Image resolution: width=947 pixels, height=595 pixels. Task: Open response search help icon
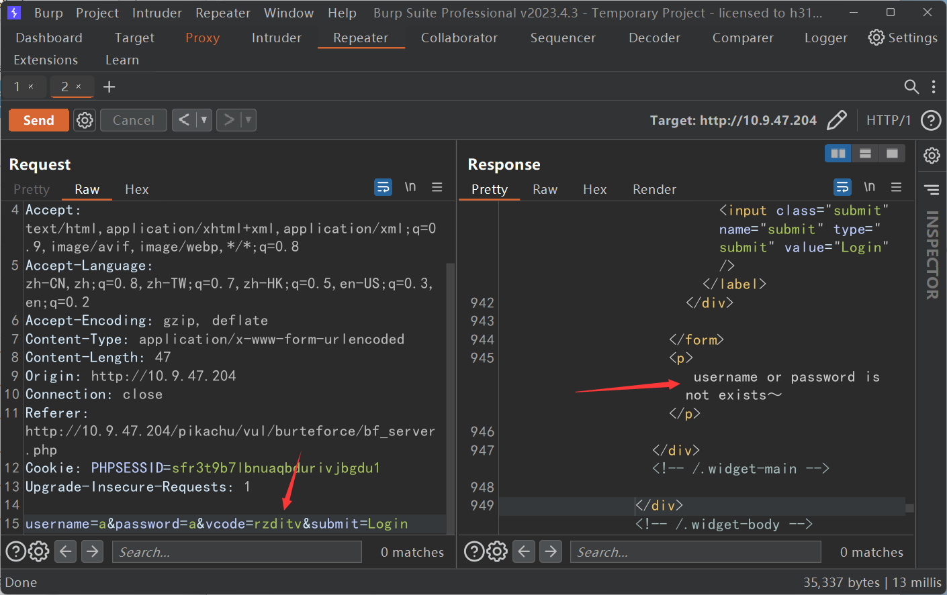point(474,551)
